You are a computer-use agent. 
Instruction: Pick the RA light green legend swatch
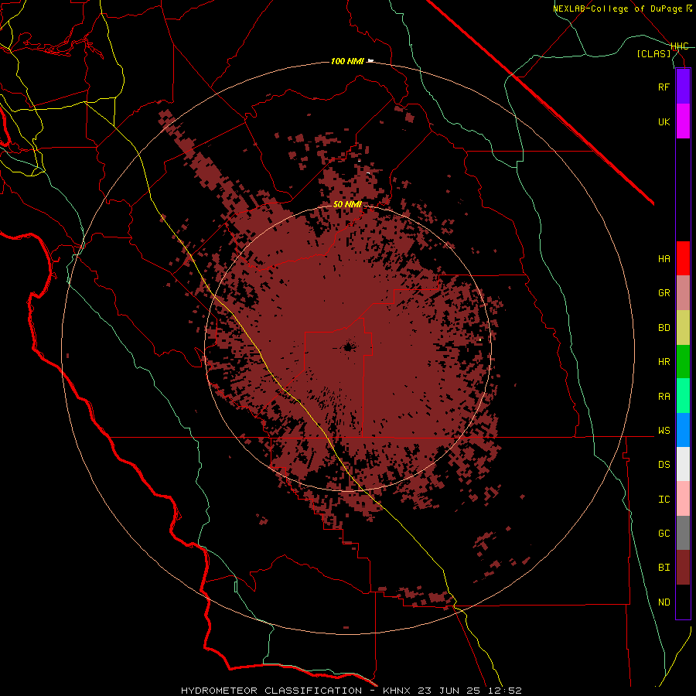point(683,396)
